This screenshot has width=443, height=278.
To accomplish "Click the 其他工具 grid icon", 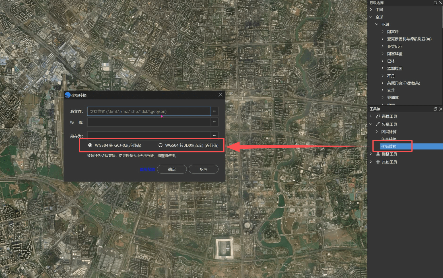I will tap(378, 162).
